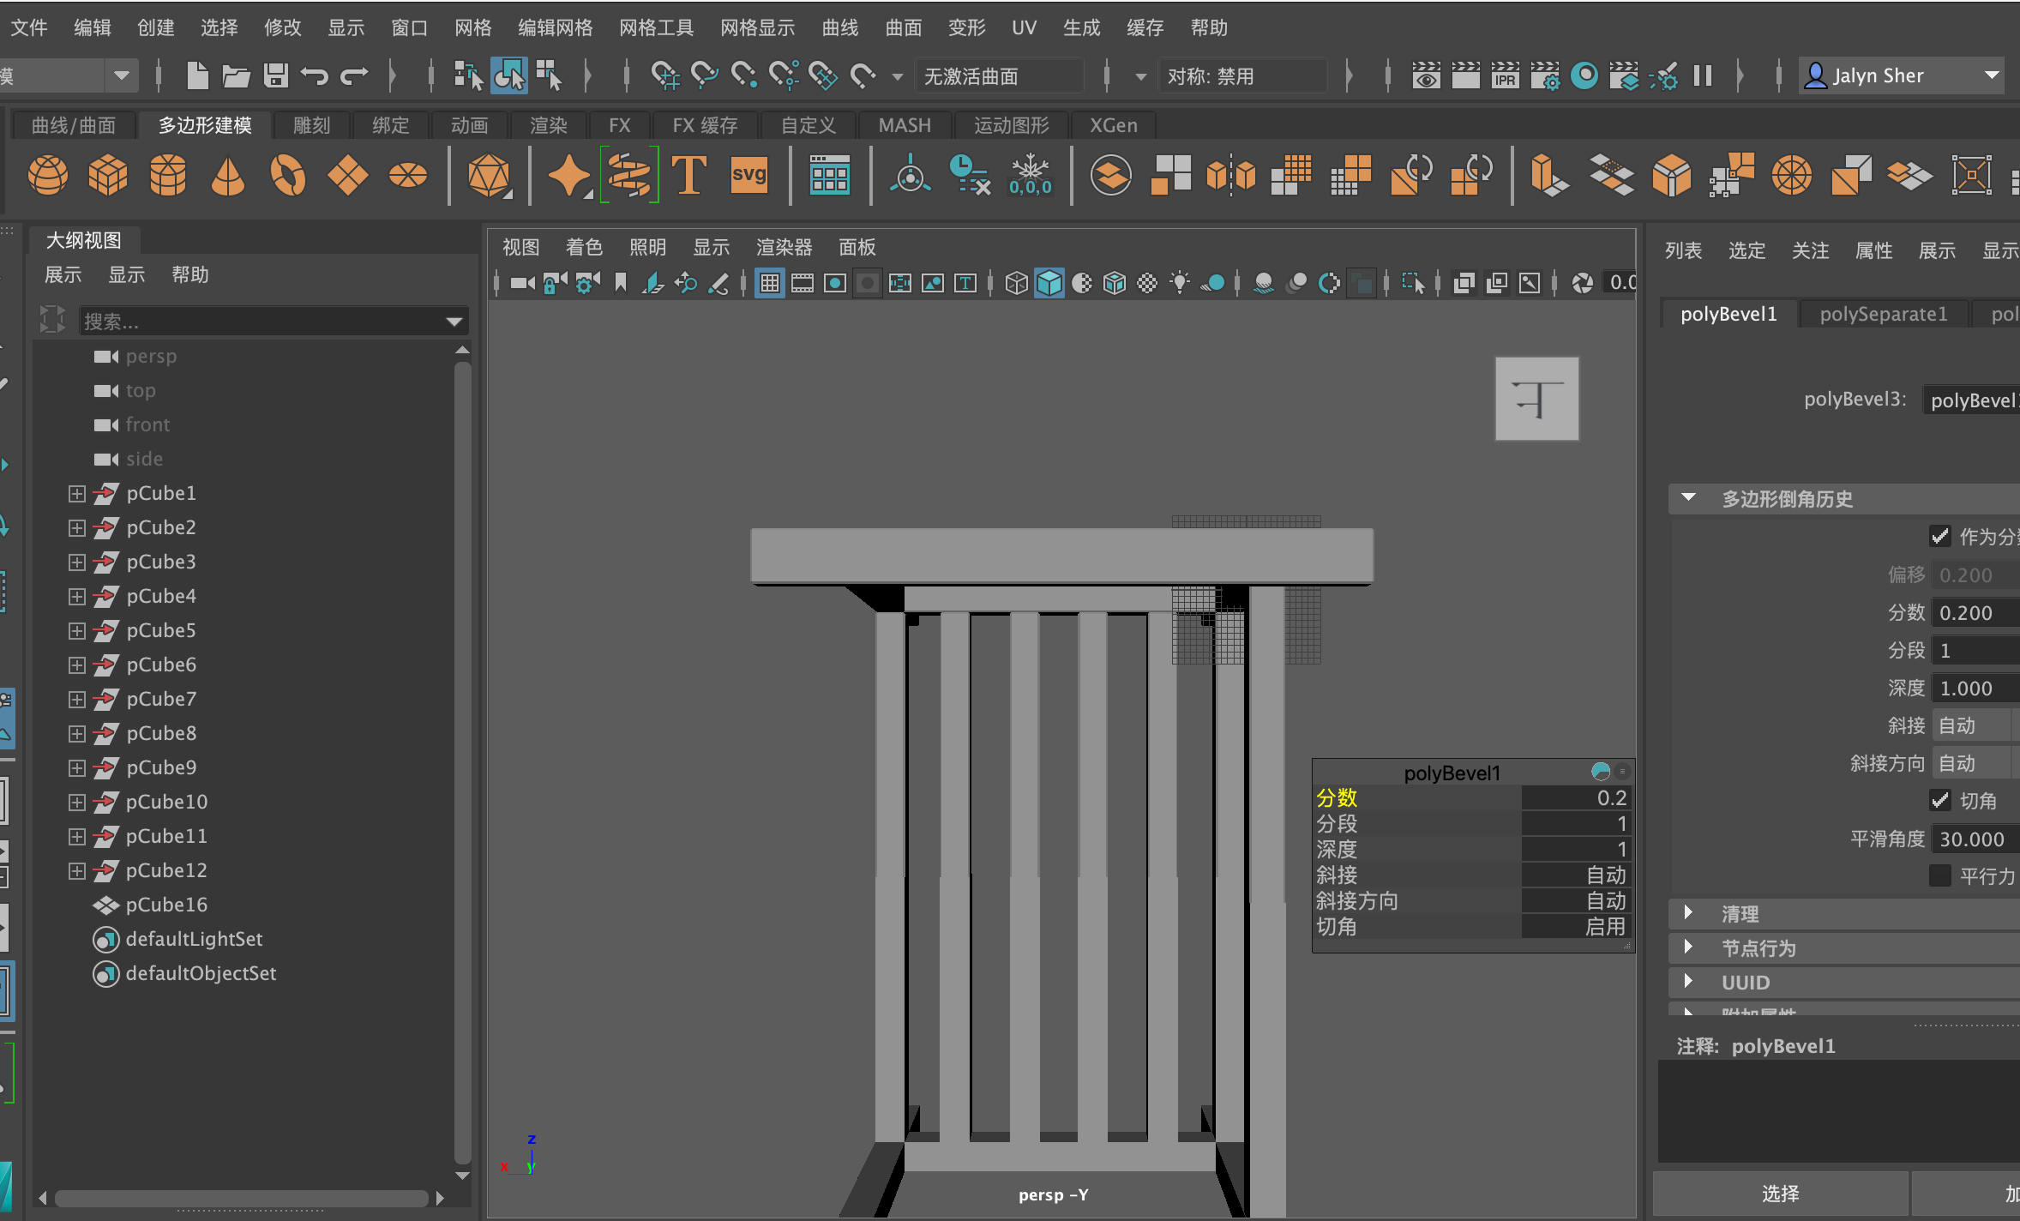The height and width of the screenshot is (1221, 2020).
Task: Click the IPR render icon
Action: tap(1505, 75)
